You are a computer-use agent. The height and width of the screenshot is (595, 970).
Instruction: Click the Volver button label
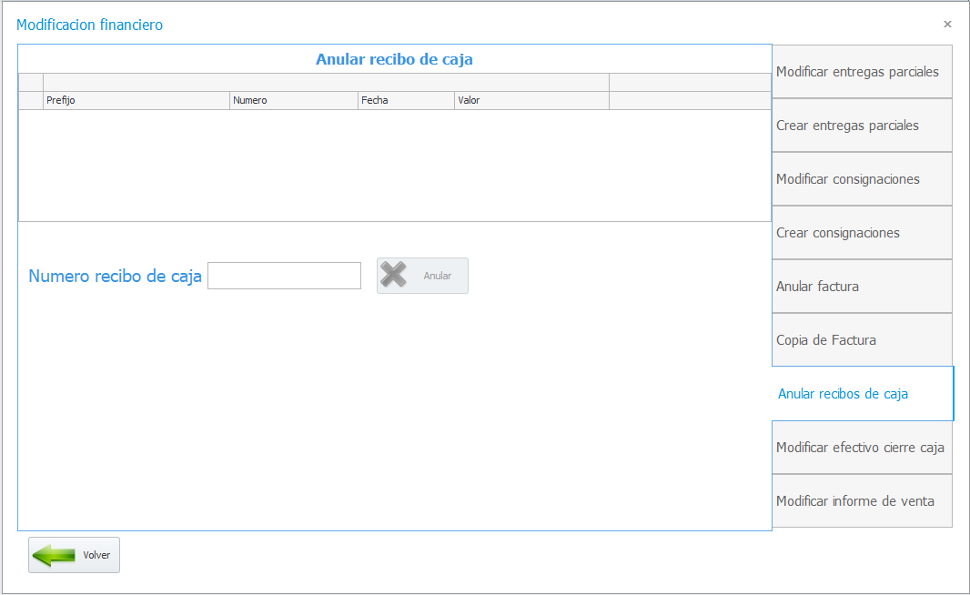coord(96,555)
